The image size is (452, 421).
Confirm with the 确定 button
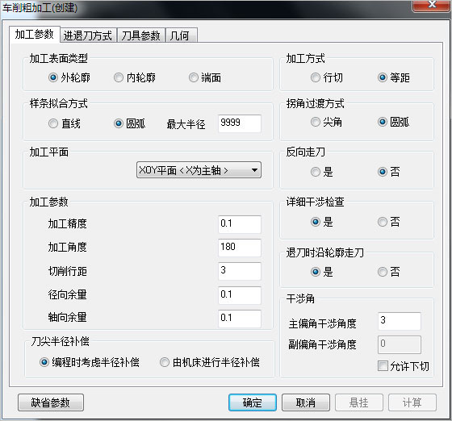pos(253,402)
